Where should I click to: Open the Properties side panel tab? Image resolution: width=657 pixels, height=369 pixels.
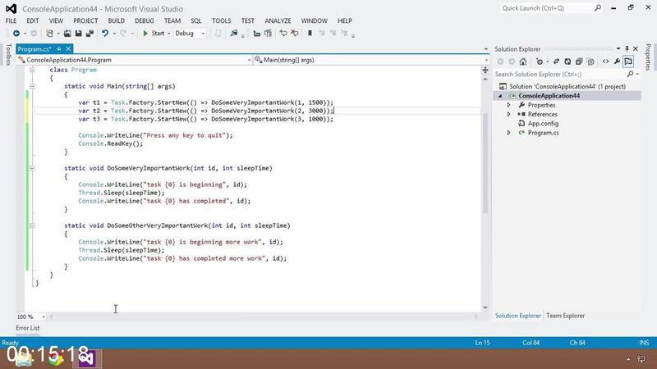tap(648, 57)
